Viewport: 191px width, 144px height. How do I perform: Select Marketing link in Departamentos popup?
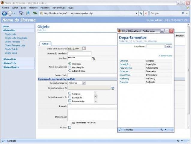(124, 79)
